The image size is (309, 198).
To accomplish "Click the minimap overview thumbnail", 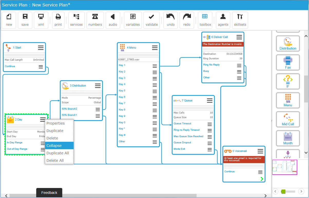I will (285, 167).
